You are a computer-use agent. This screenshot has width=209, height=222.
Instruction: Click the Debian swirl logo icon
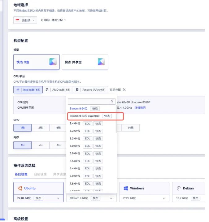pyautogui.click(x=179, y=188)
